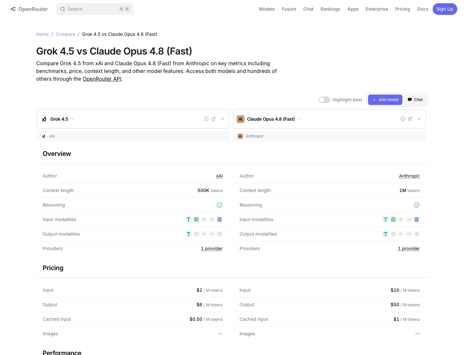Image resolution: width=465 pixels, height=355 pixels.
Task: Remove Grok 4.5 from comparison
Action: [x=222, y=119]
